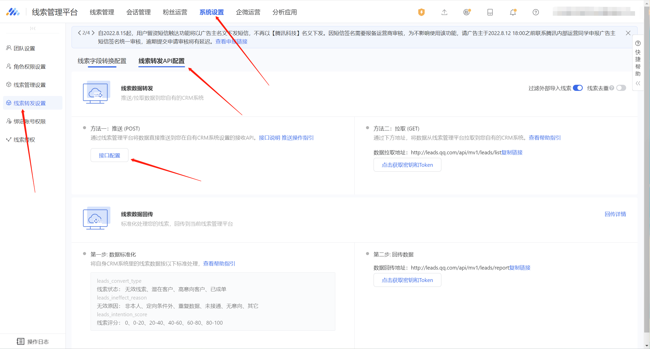Open the 回传详情 link

[615, 214]
